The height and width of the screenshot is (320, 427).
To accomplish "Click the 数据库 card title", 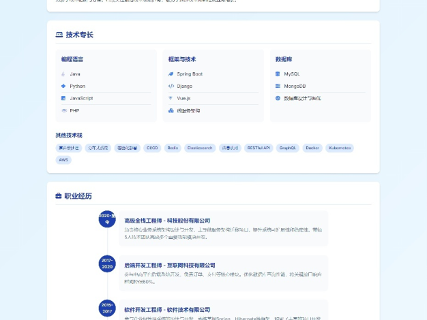I will (284, 59).
